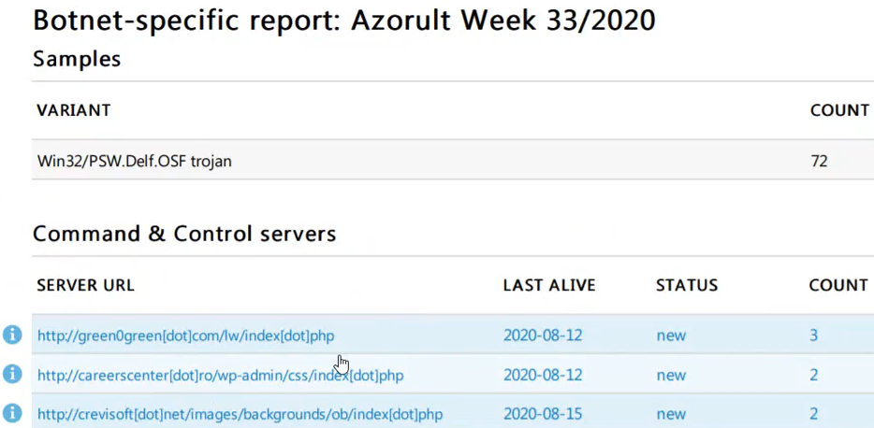
Task: Click the count 3 for the green0green server
Action: [x=814, y=335]
